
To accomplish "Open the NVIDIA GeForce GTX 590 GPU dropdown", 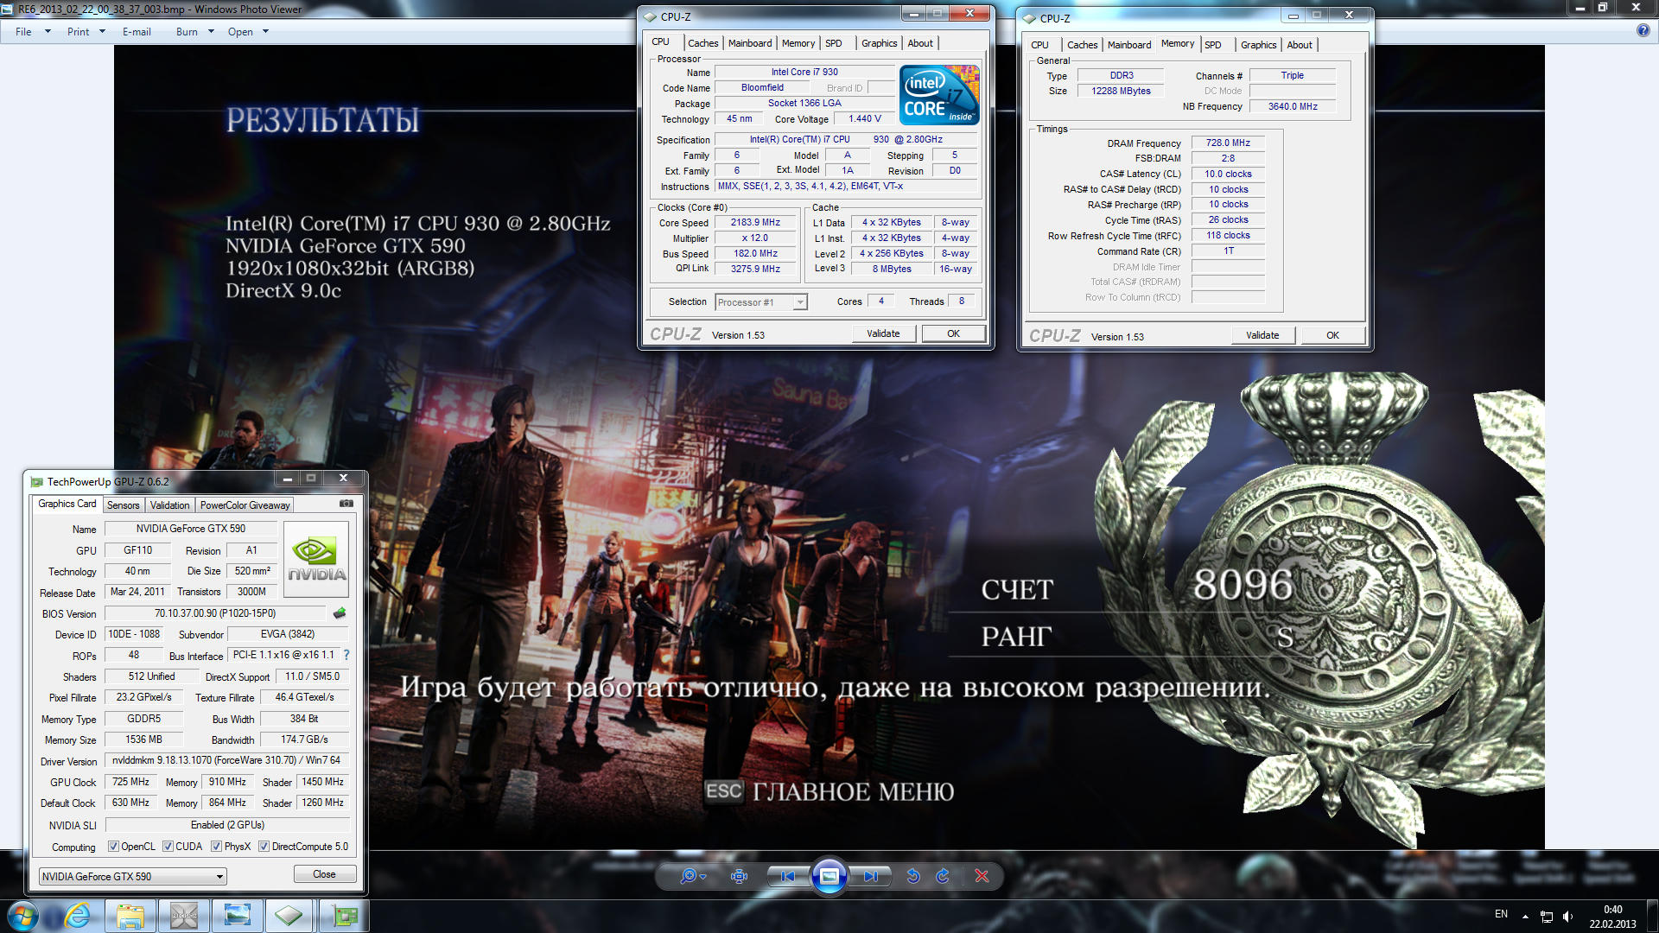I will click(132, 876).
